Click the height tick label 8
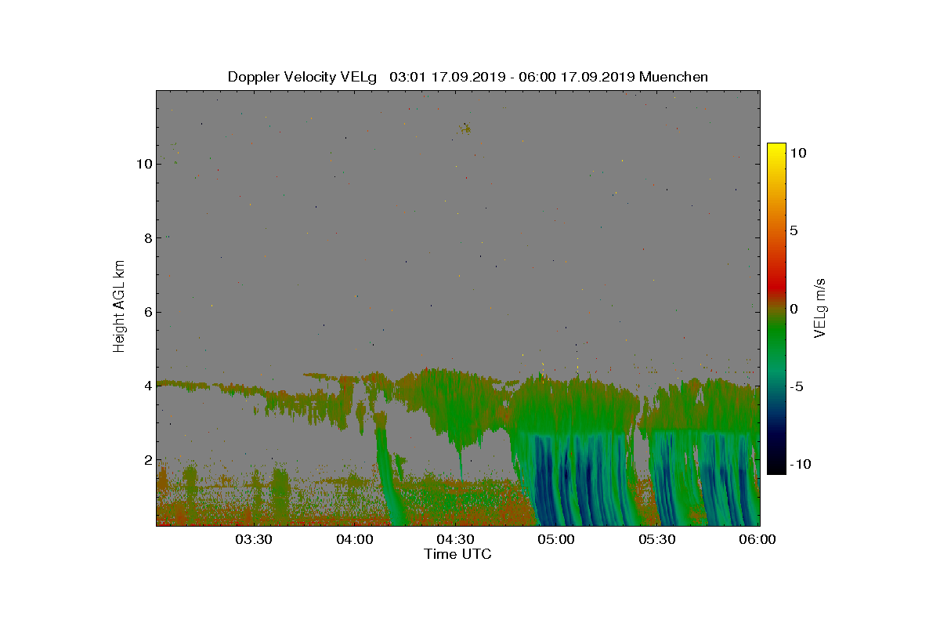The image size is (940, 627). click(147, 237)
